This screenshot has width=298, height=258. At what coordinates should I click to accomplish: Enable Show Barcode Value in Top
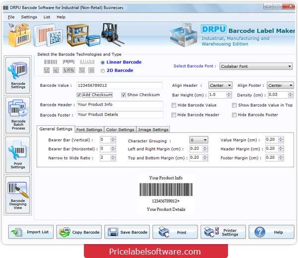pos(234,105)
